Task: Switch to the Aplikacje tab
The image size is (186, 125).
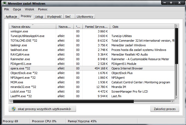Action: coord(11,17)
